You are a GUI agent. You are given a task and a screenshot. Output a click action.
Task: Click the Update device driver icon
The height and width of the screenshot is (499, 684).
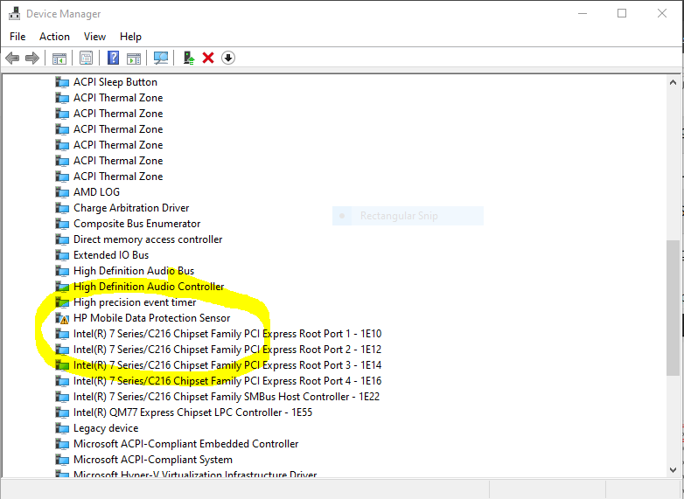click(188, 58)
